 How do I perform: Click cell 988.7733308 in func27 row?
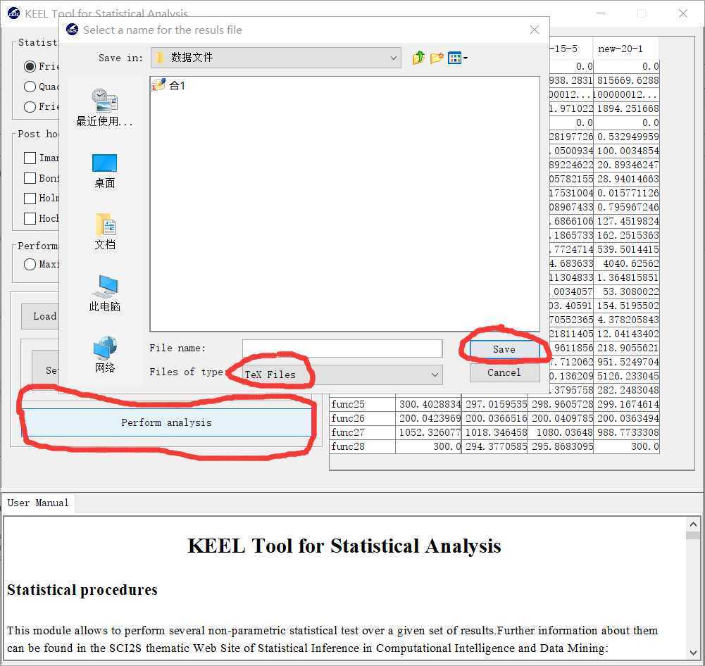click(626, 432)
